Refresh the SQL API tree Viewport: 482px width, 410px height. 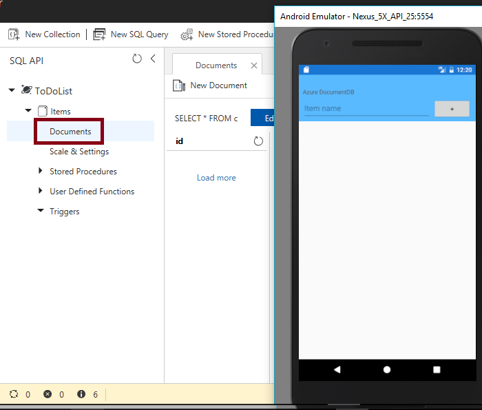click(x=137, y=59)
